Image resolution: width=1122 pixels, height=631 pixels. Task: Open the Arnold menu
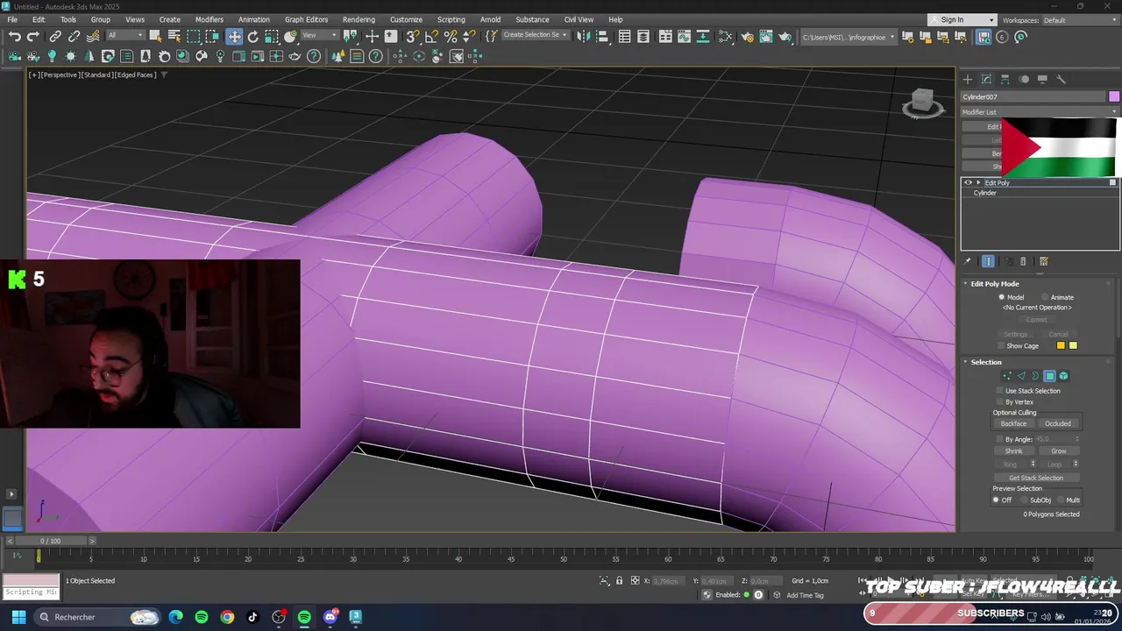tap(490, 19)
